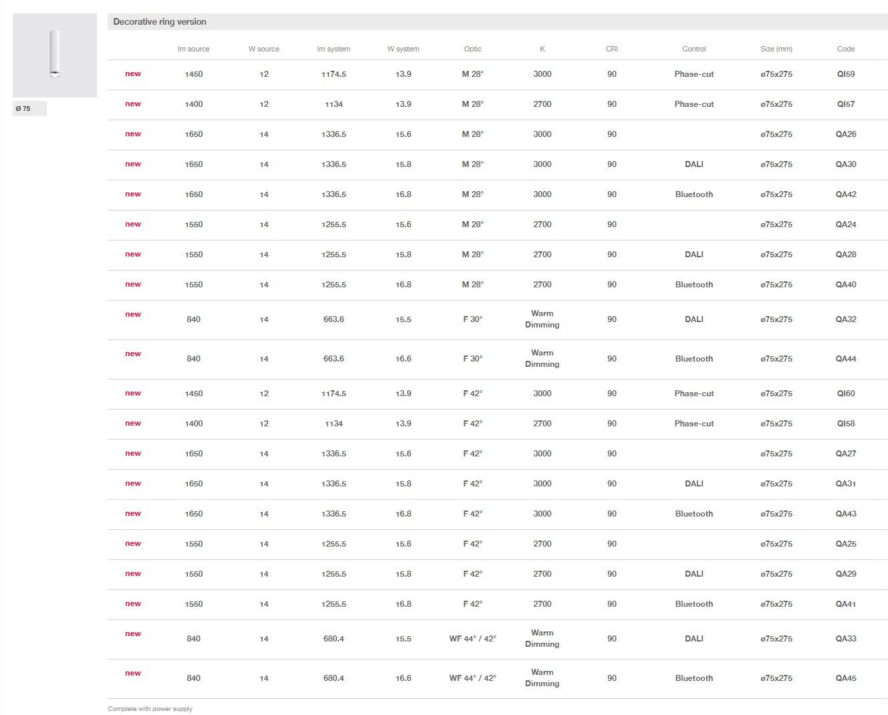Open product code QI59
Viewport: 888px width, 715px height.
[x=845, y=74]
